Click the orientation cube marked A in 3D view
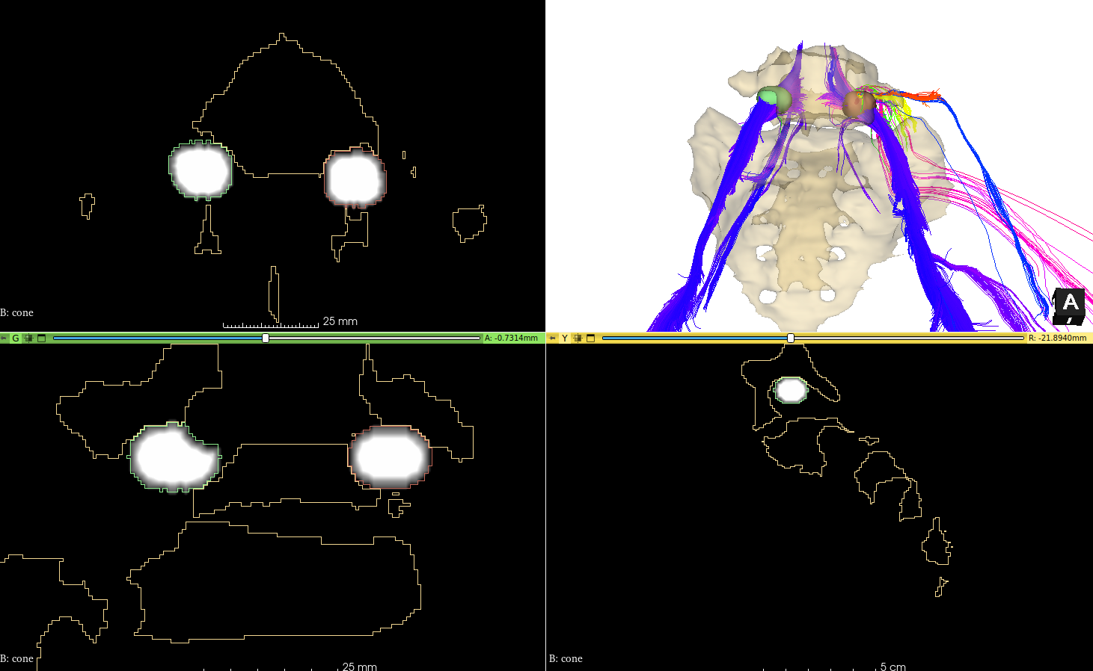1093x671 pixels. 1069,306
